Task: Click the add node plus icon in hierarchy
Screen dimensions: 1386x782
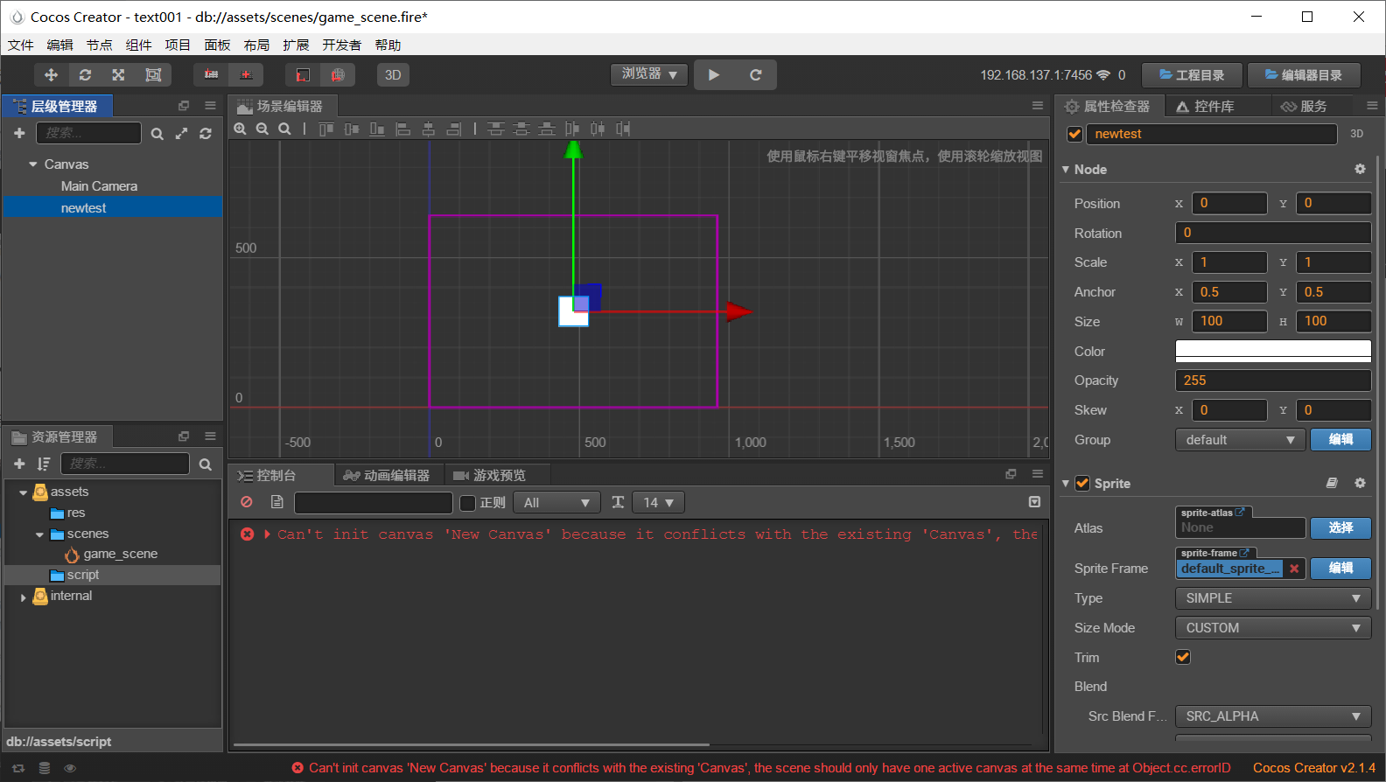Action: [x=19, y=133]
